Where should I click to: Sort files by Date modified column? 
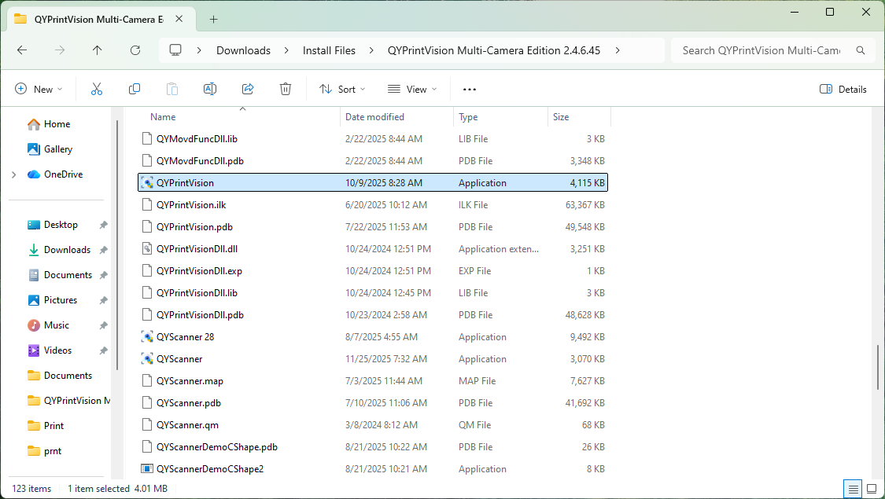click(375, 117)
